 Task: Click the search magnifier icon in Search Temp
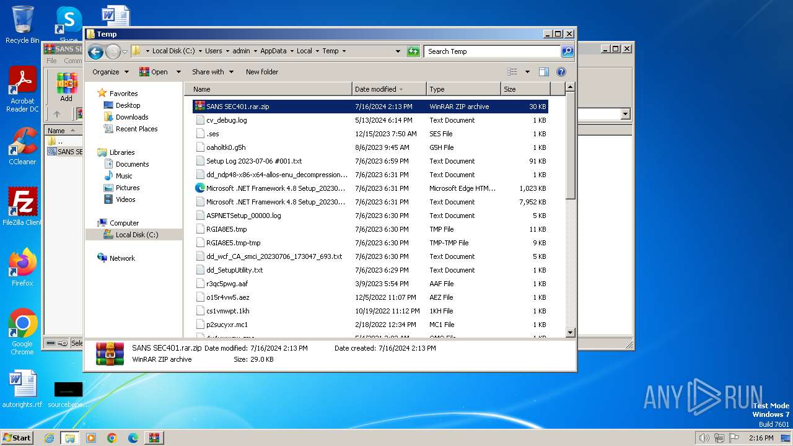(567, 51)
